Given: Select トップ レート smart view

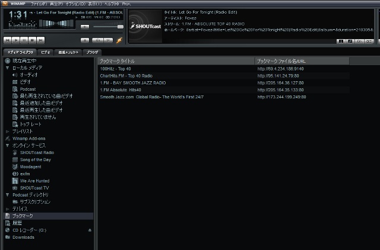Looking at the screenshot, I should click(x=30, y=124).
